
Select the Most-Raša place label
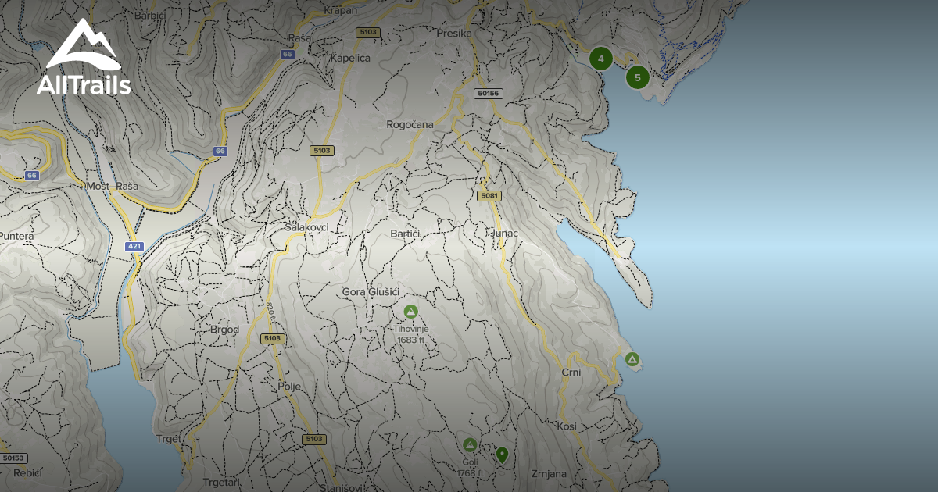112,187
